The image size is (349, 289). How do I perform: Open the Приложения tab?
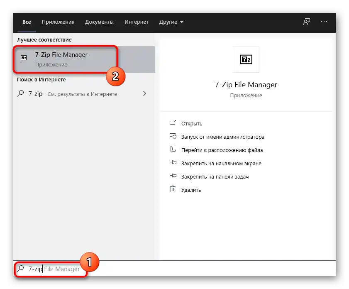point(58,22)
